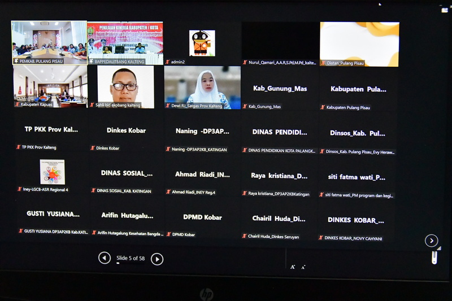The height and width of the screenshot is (301, 452).
Task: Click the Ahmad Riadi_INEY Reg.4 tile
Action: tap(202, 175)
